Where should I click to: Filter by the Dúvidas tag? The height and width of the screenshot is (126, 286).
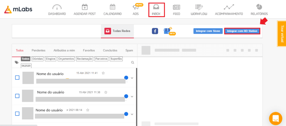(x=38, y=59)
